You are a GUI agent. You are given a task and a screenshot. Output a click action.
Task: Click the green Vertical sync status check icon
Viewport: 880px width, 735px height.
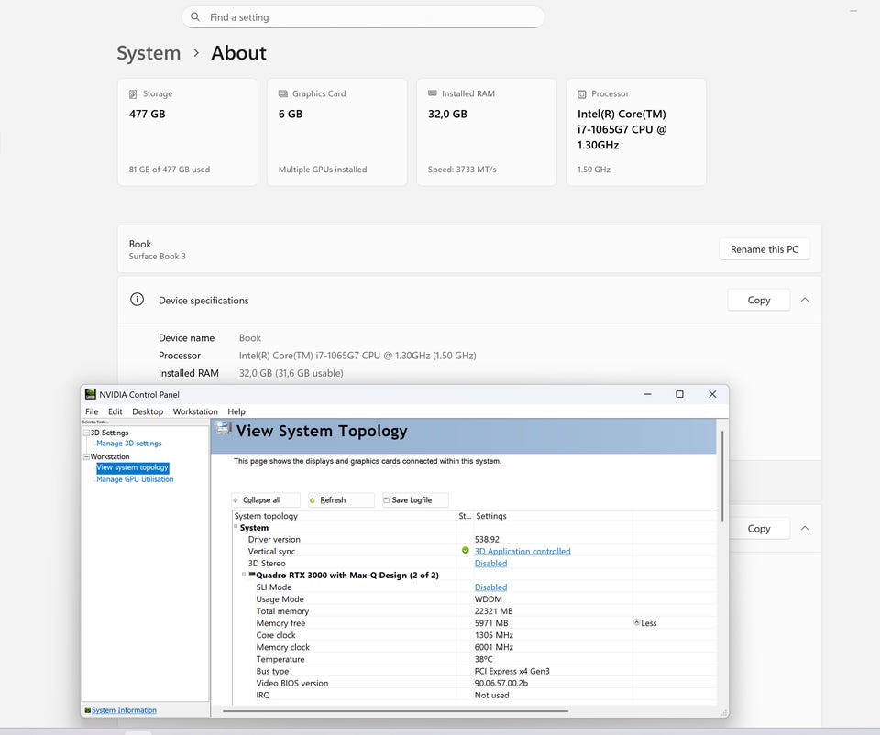(466, 551)
